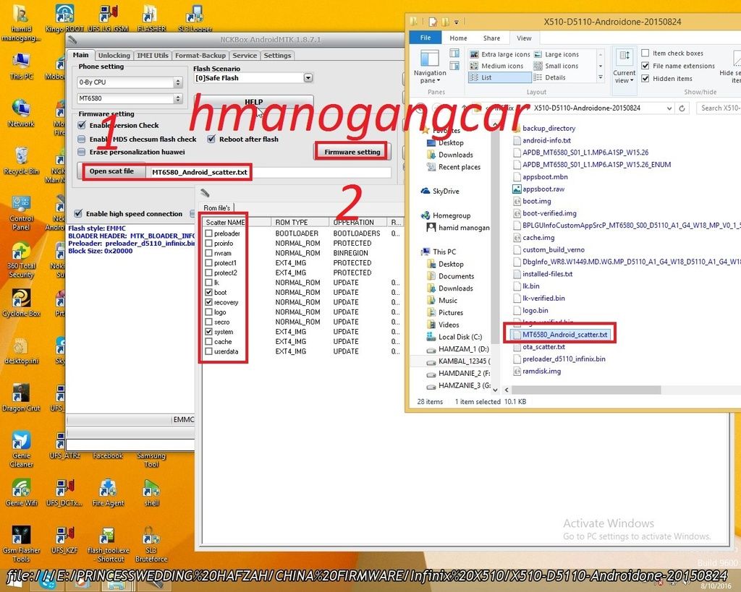
Task: Select the Details layout icon
Action: (537, 77)
